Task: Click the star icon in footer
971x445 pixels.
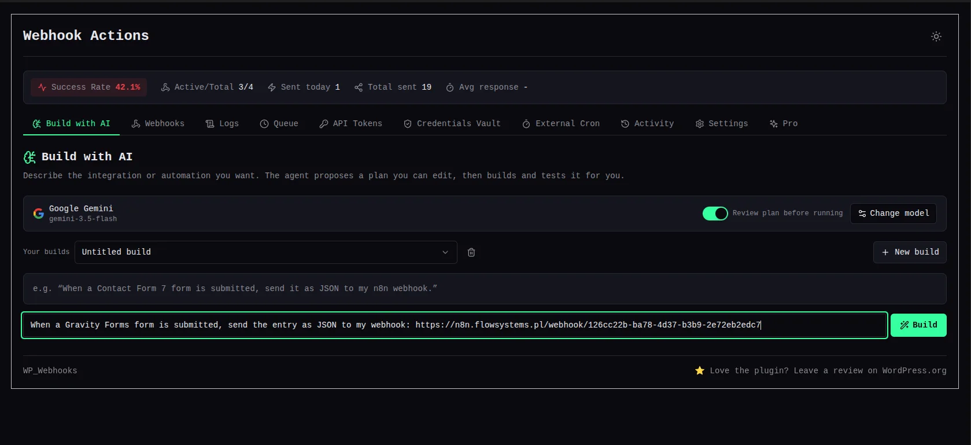Action: 700,370
